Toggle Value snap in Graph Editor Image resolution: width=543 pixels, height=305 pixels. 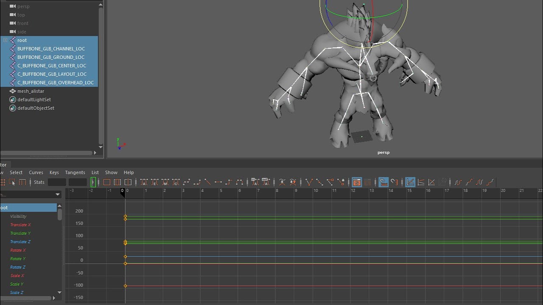tap(394, 182)
